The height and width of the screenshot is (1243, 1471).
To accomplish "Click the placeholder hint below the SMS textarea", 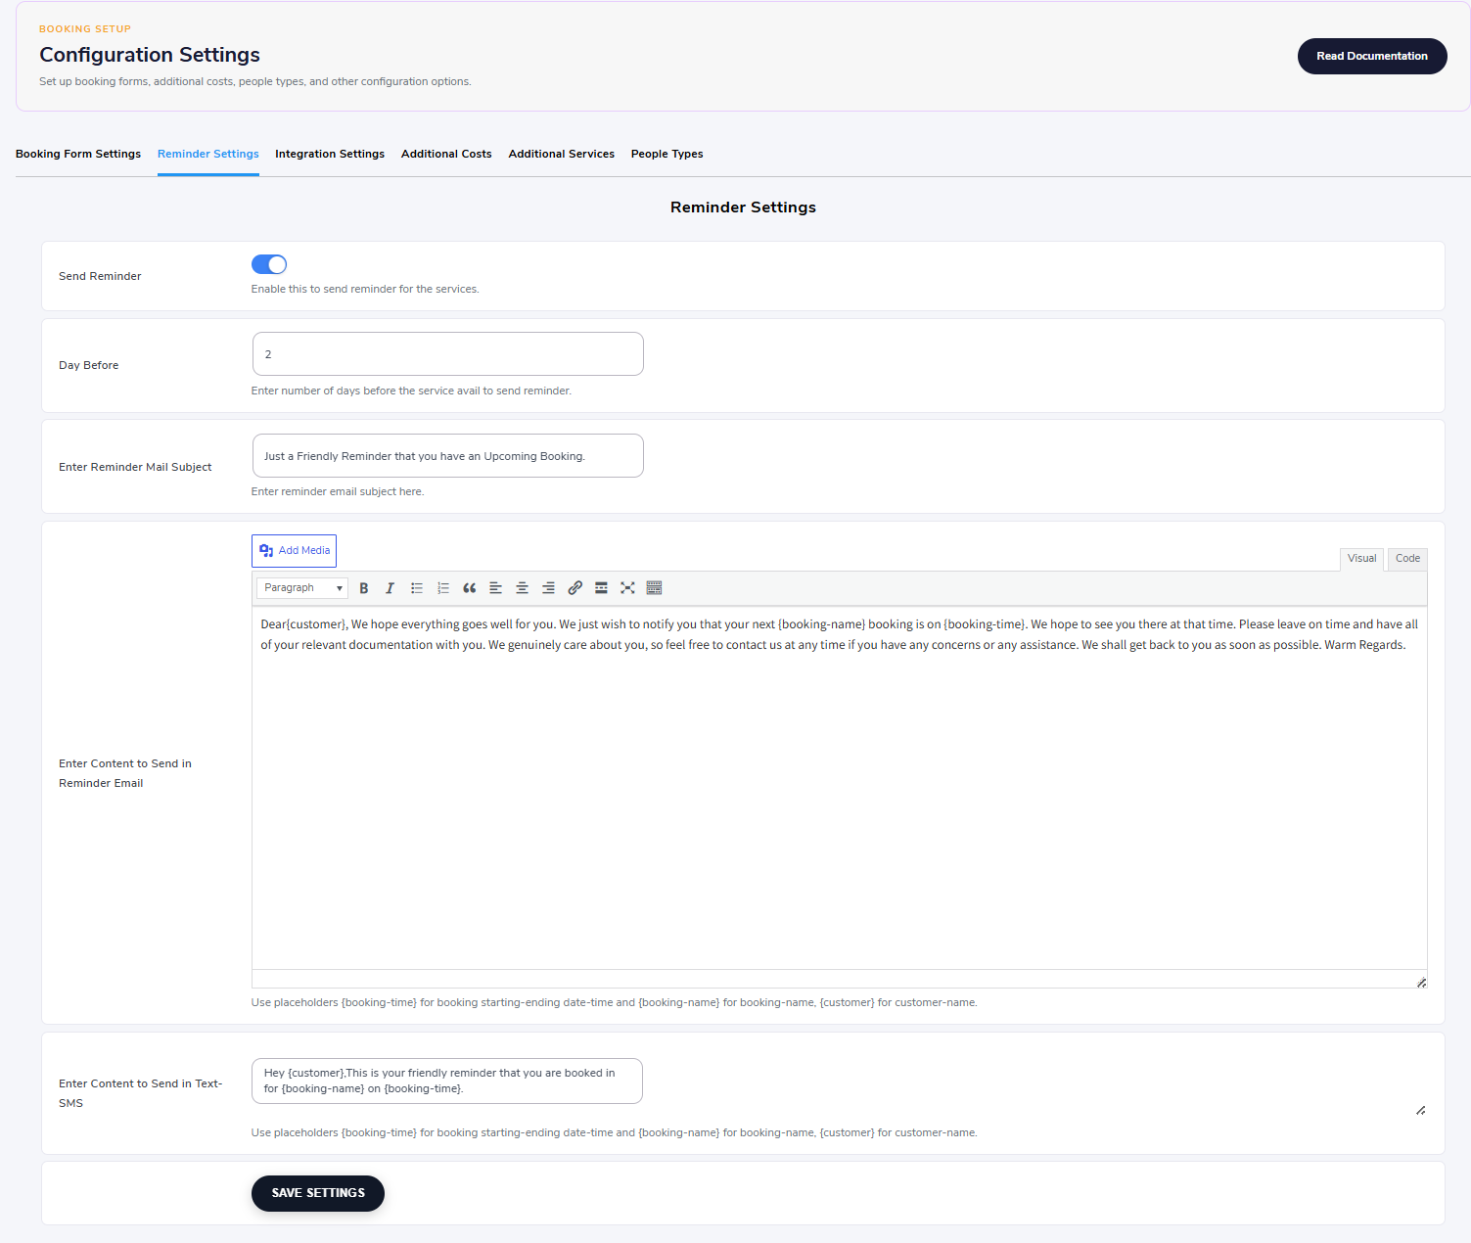I will click(615, 1132).
